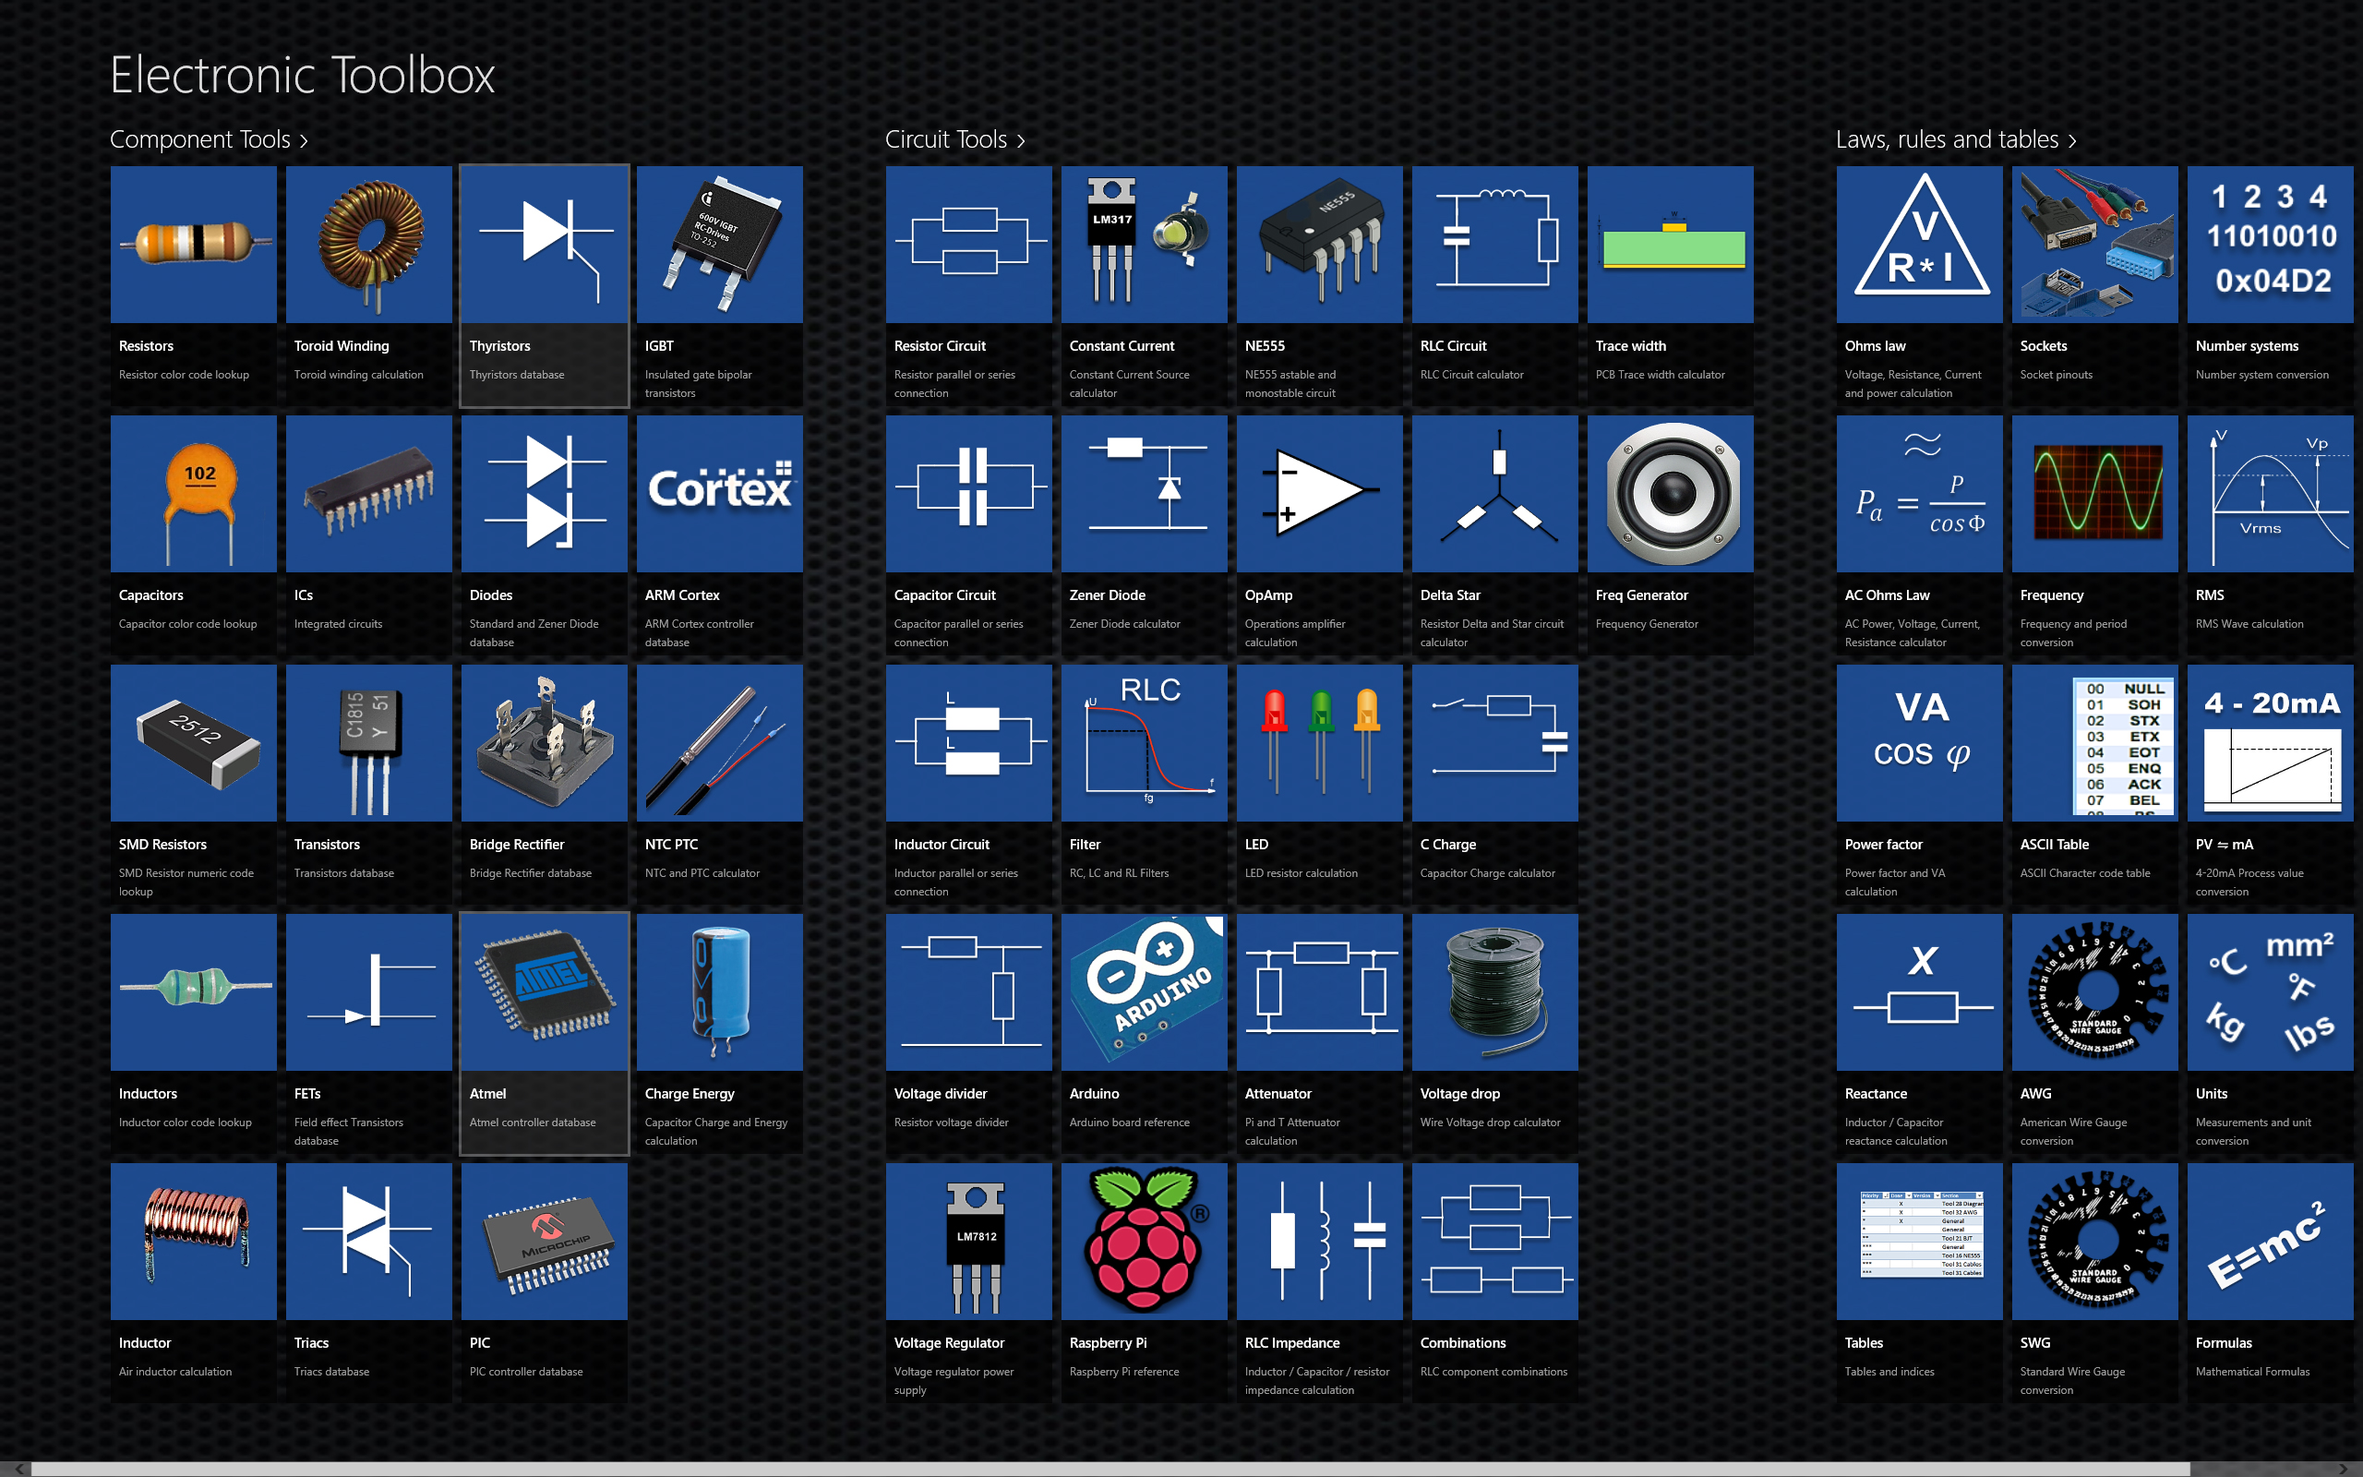Click the horizontal scrollbar left arrow
Screen dimensions: 2363x1477
18,1468
